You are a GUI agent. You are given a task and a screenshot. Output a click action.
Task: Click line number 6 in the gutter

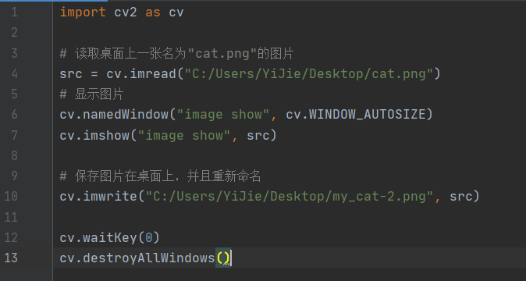(14, 115)
